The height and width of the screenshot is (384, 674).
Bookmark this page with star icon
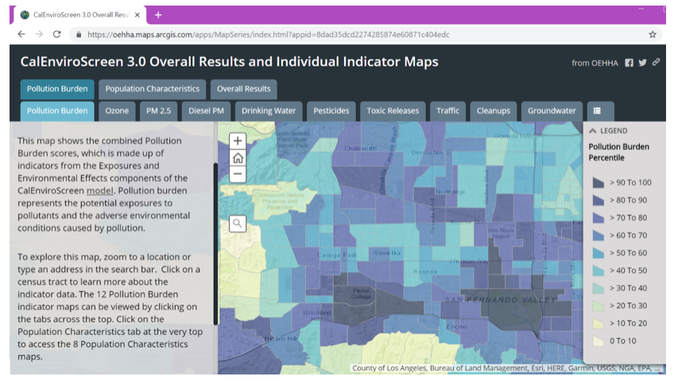click(x=653, y=34)
